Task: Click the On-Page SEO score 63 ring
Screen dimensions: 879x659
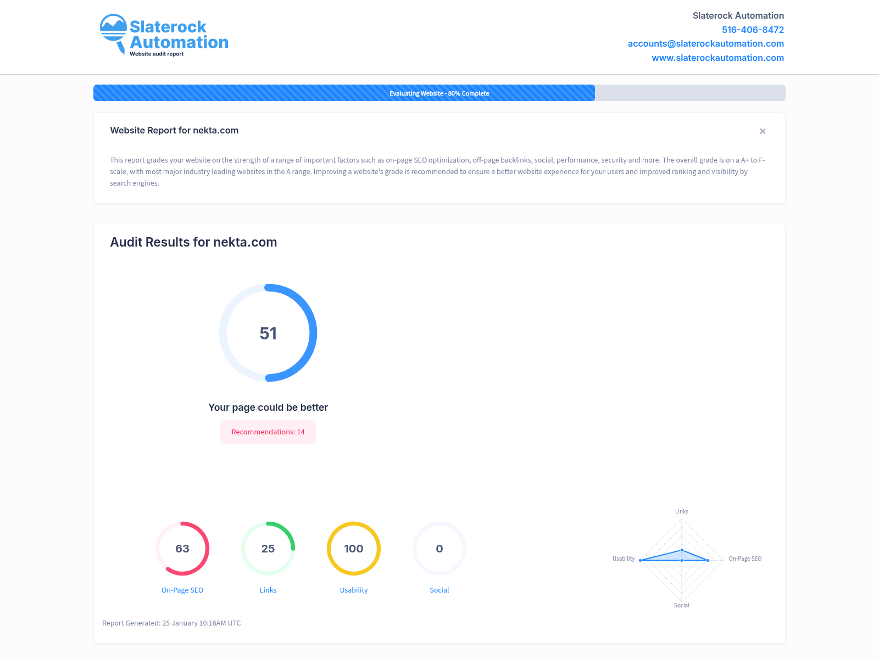Action: click(182, 549)
